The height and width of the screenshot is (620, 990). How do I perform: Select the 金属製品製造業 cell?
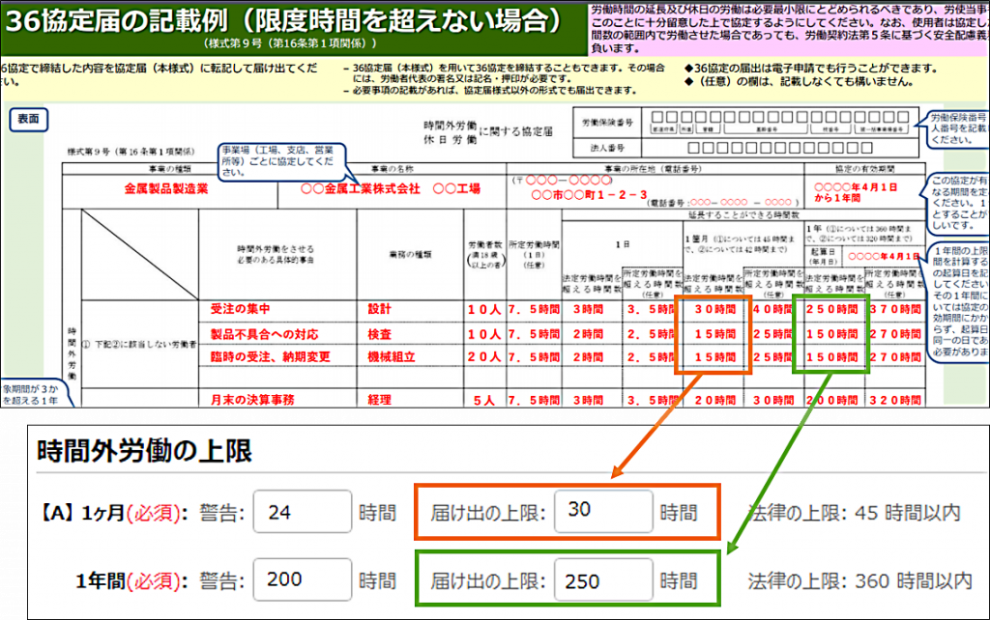tap(167, 189)
